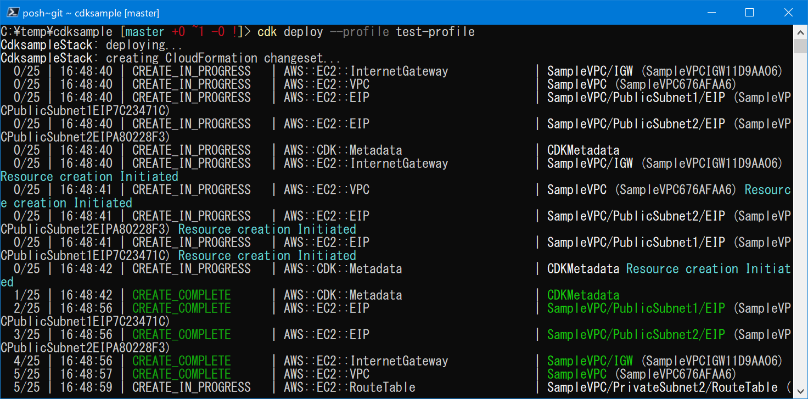The width and height of the screenshot is (808, 399).
Task: Click the test-profile argument text
Action: 438,31
